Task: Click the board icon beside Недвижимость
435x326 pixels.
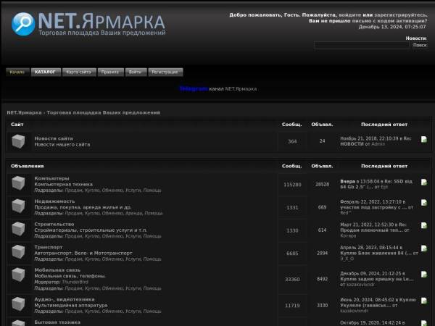Action: (19, 207)
